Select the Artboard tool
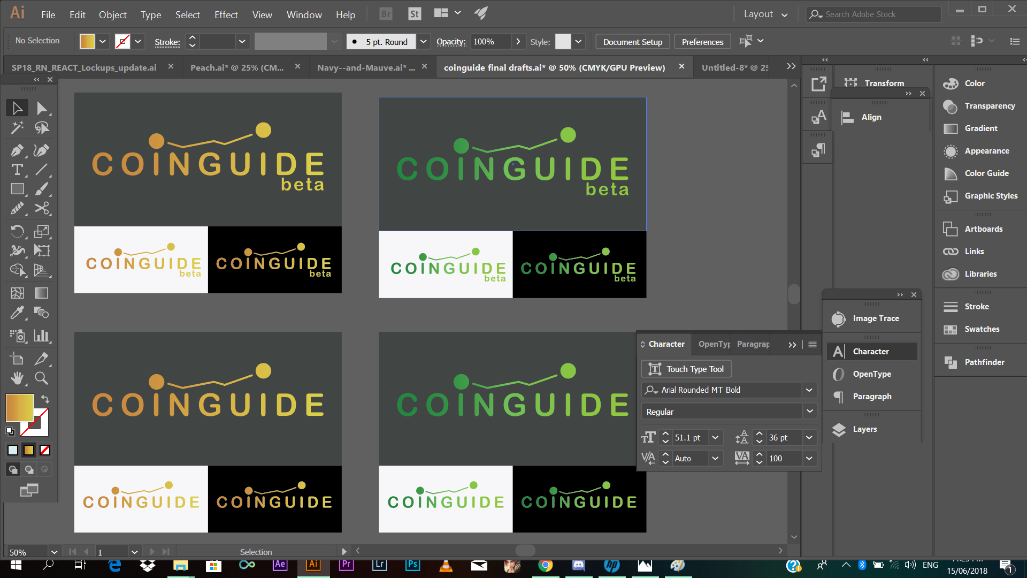The height and width of the screenshot is (578, 1027). click(17, 359)
